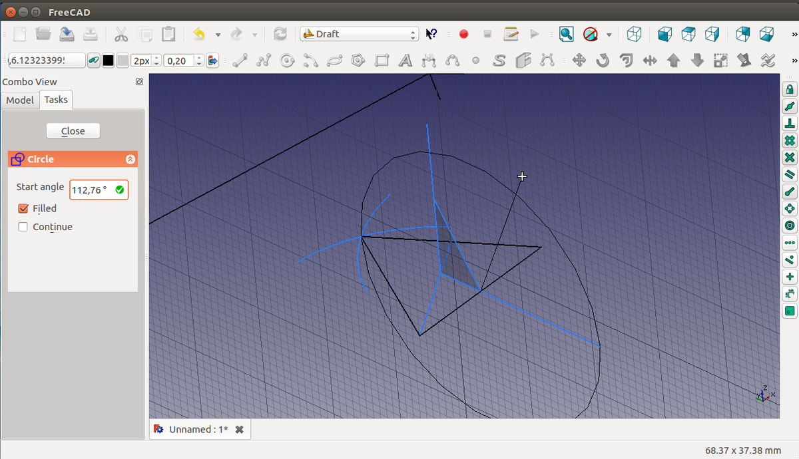Click the Start angle input field

pyautogui.click(x=92, y=190)
